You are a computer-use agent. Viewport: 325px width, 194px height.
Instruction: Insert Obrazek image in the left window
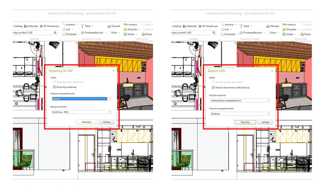tap(109, 26)
